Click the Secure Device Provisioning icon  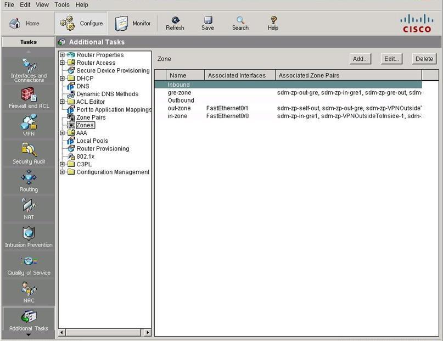[x=71, y=71]
